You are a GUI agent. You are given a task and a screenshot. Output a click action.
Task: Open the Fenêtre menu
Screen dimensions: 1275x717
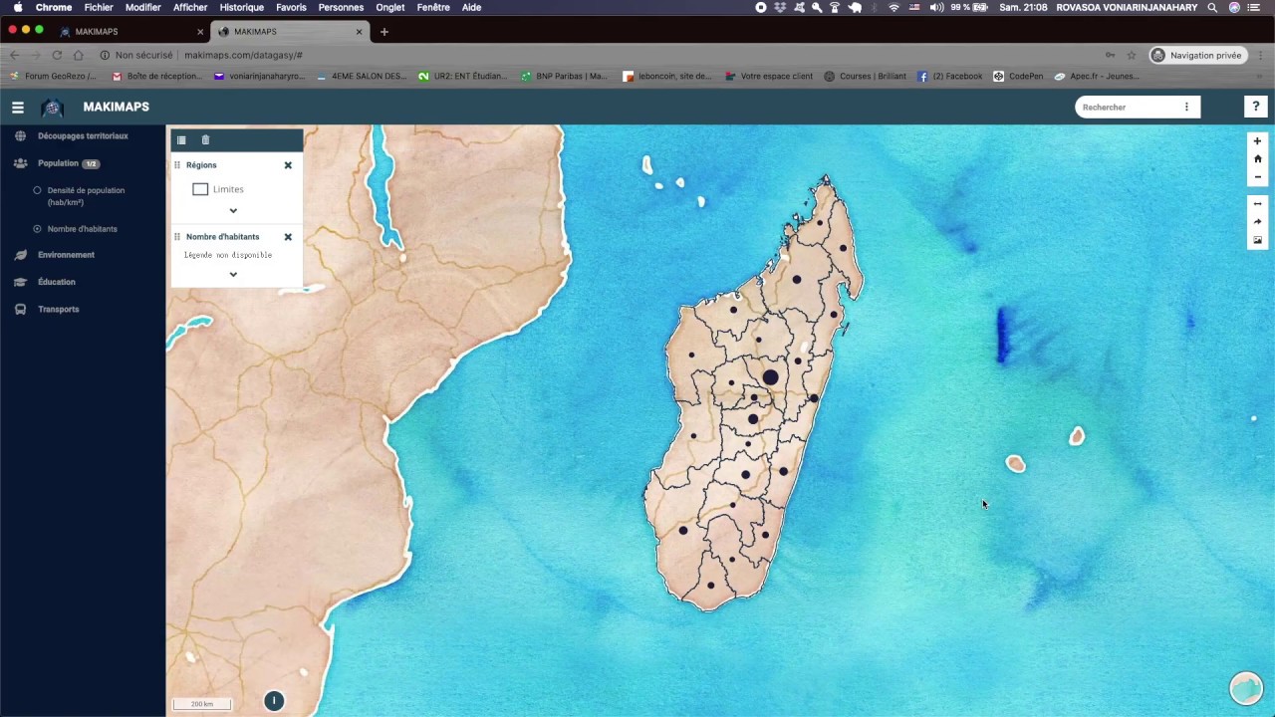click(x=433, y=7)
